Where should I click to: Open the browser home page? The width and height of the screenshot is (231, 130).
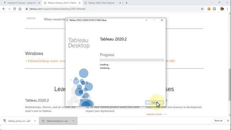click(20, 9)
